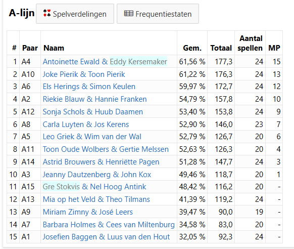The width and height of the screenshot is (294, 249).
Task: Open Els Herings & Simon Keulen results
Action: (x=89, y=87)
